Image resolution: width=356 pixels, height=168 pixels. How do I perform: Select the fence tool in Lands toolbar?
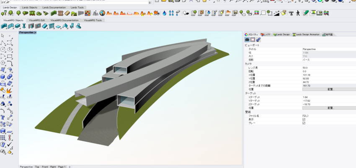tap(60, 13)
